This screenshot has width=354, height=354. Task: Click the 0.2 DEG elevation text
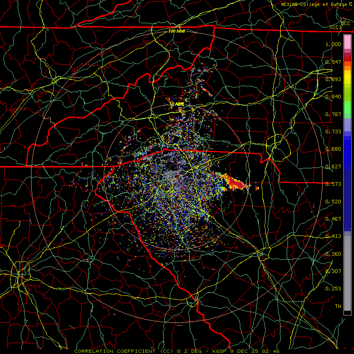click(x=190, y=351)
